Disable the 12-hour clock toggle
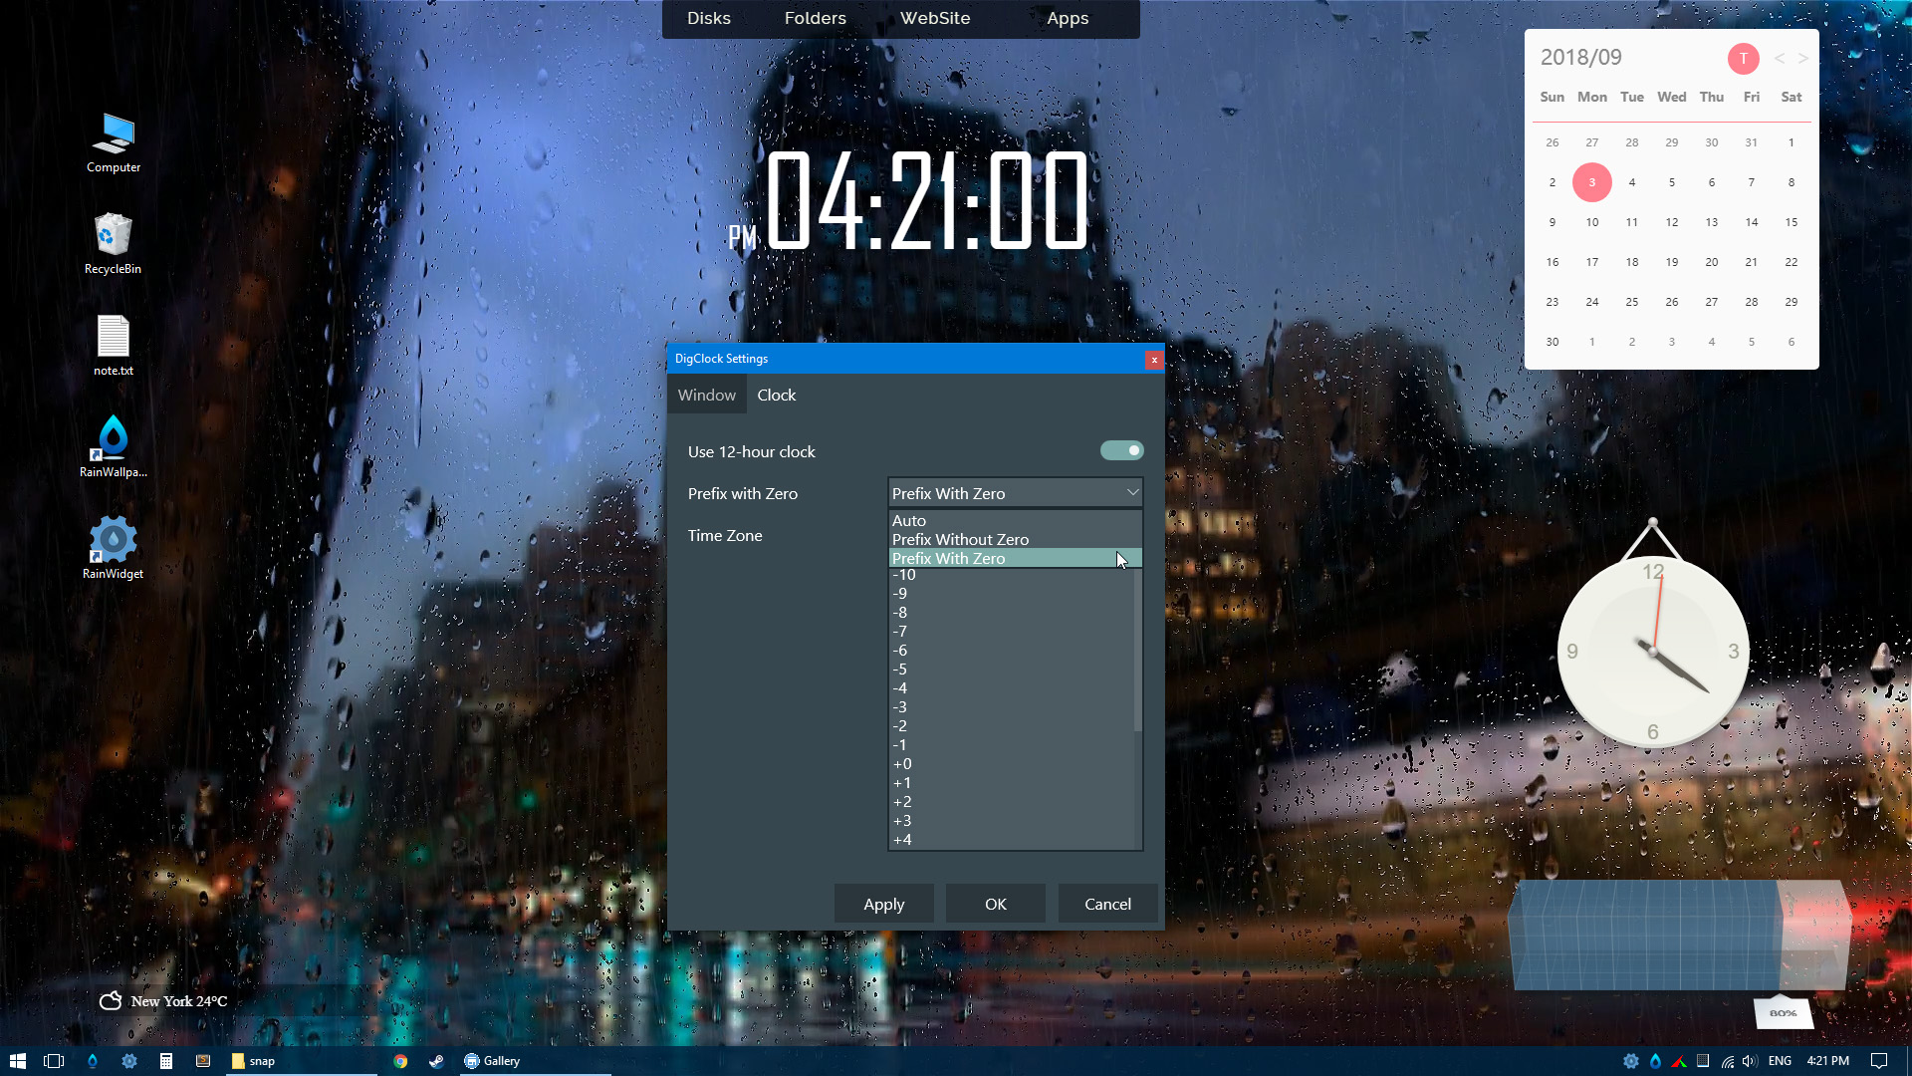Screen dimensions: 1912x1076 (x=1121, y=450)
